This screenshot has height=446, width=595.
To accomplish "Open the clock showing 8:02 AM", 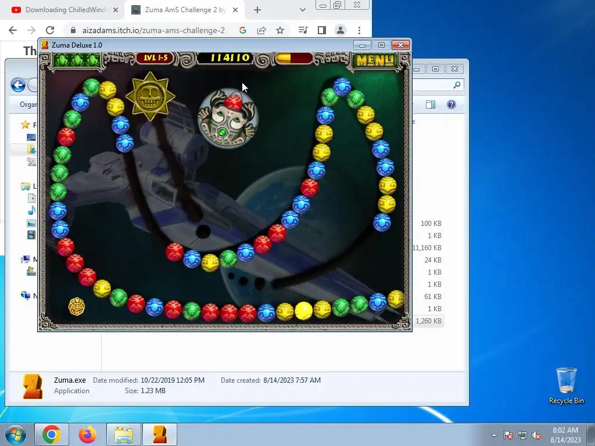I will click(x=565, y=435).
